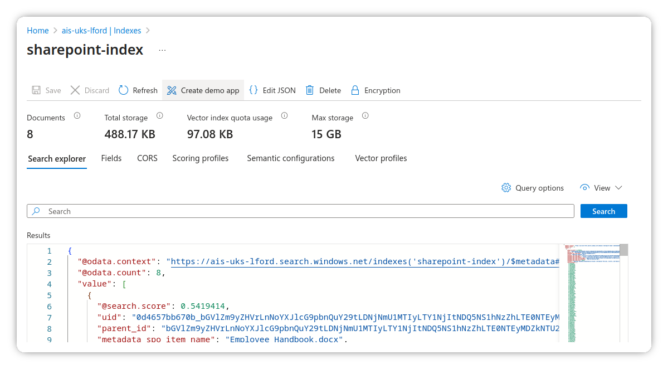The image size is (668, 369).
Task: Click the Encryption padlock icon
Action: [x=355, y=90]
